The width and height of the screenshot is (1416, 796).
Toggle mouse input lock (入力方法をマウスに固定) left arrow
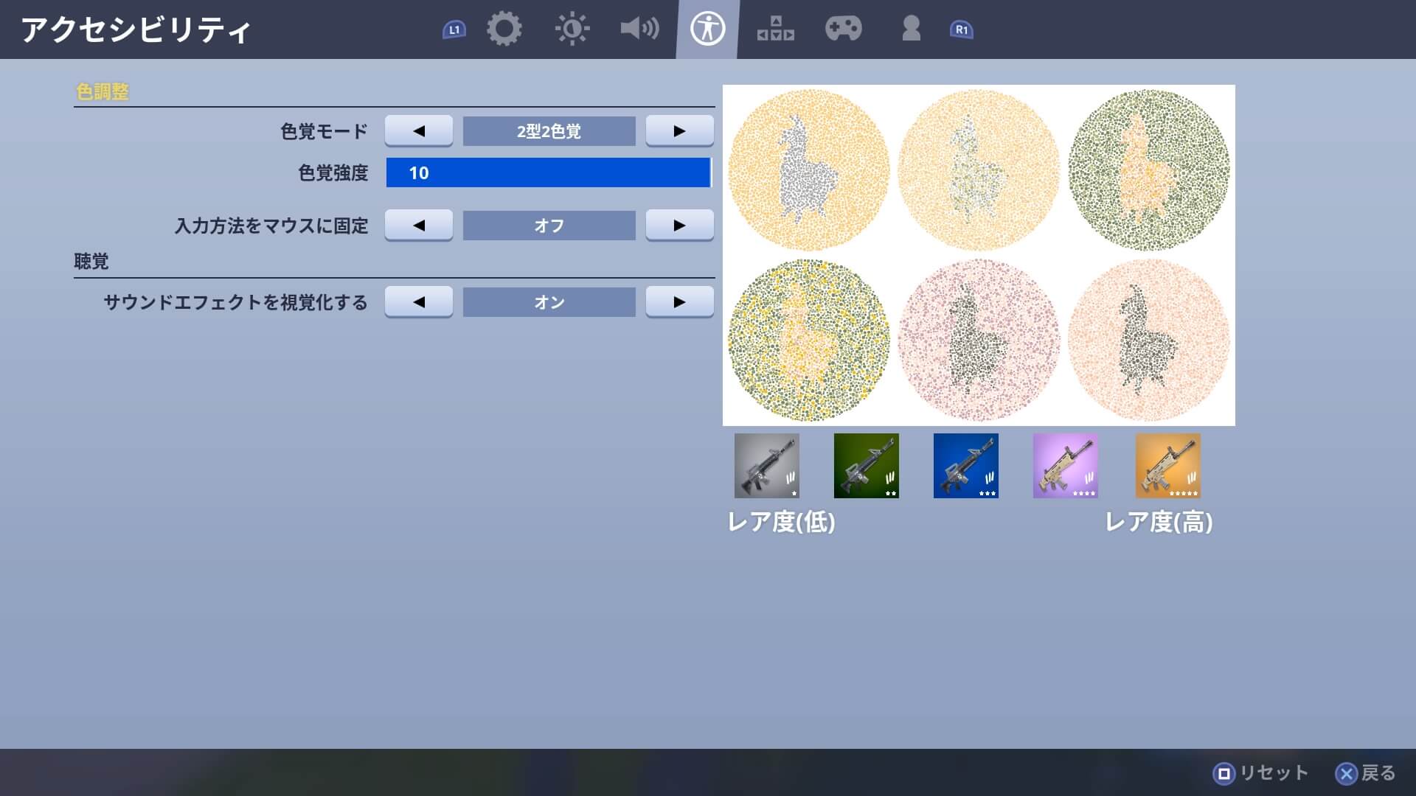(x=419, y=226)
